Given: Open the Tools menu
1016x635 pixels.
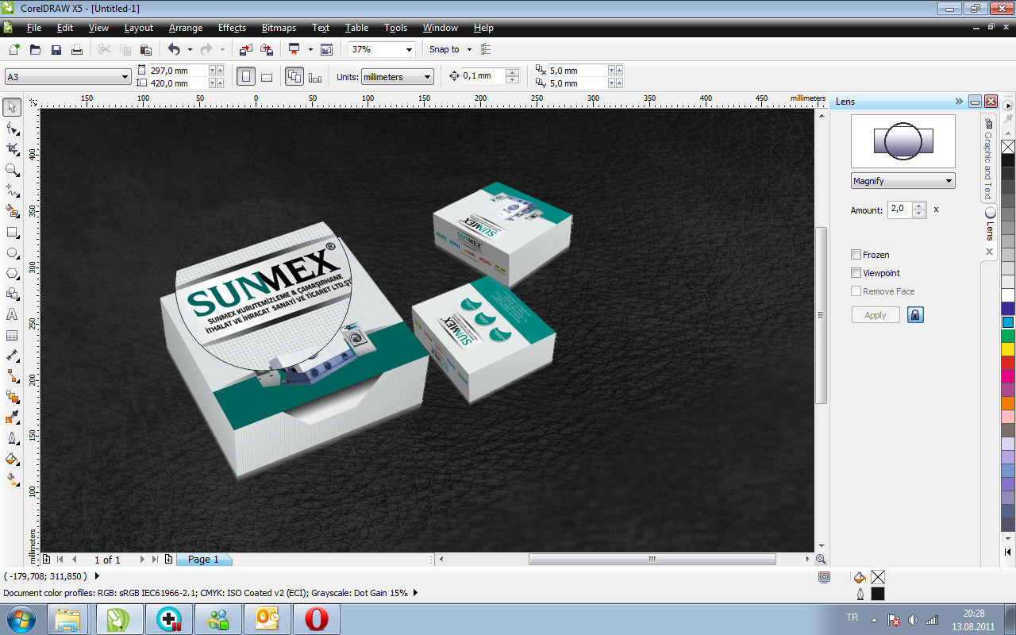Looking at the screenshot, I should pyautogui.click(x=395, y=28).
